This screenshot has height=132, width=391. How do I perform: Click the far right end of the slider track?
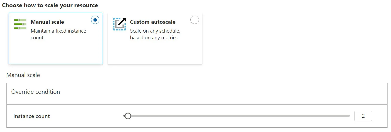tap(349, 116)
